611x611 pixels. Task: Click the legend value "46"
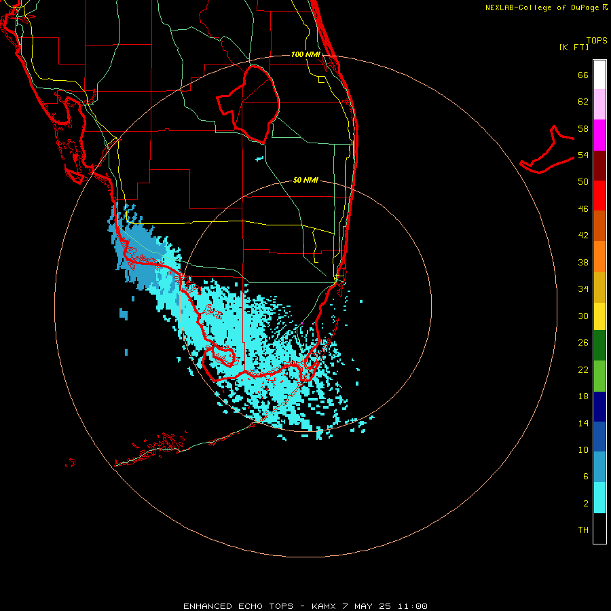click(583, 209)
